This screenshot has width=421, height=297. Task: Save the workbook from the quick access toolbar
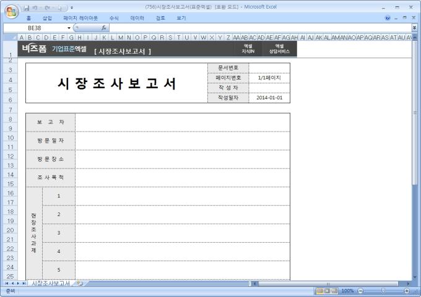pyautogui.click(x=26, y=8)
